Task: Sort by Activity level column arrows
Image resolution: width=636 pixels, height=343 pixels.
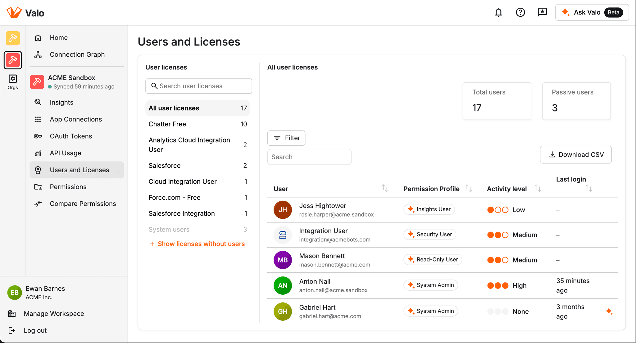Action: point(538,188)
